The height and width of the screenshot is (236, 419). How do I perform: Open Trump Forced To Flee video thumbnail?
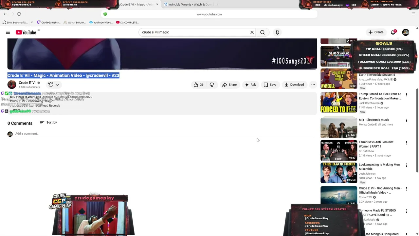coord(339,102)
